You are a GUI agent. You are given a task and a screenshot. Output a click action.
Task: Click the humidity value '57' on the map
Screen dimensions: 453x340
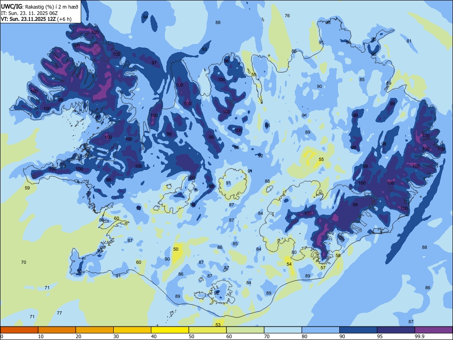coord(323,268)
